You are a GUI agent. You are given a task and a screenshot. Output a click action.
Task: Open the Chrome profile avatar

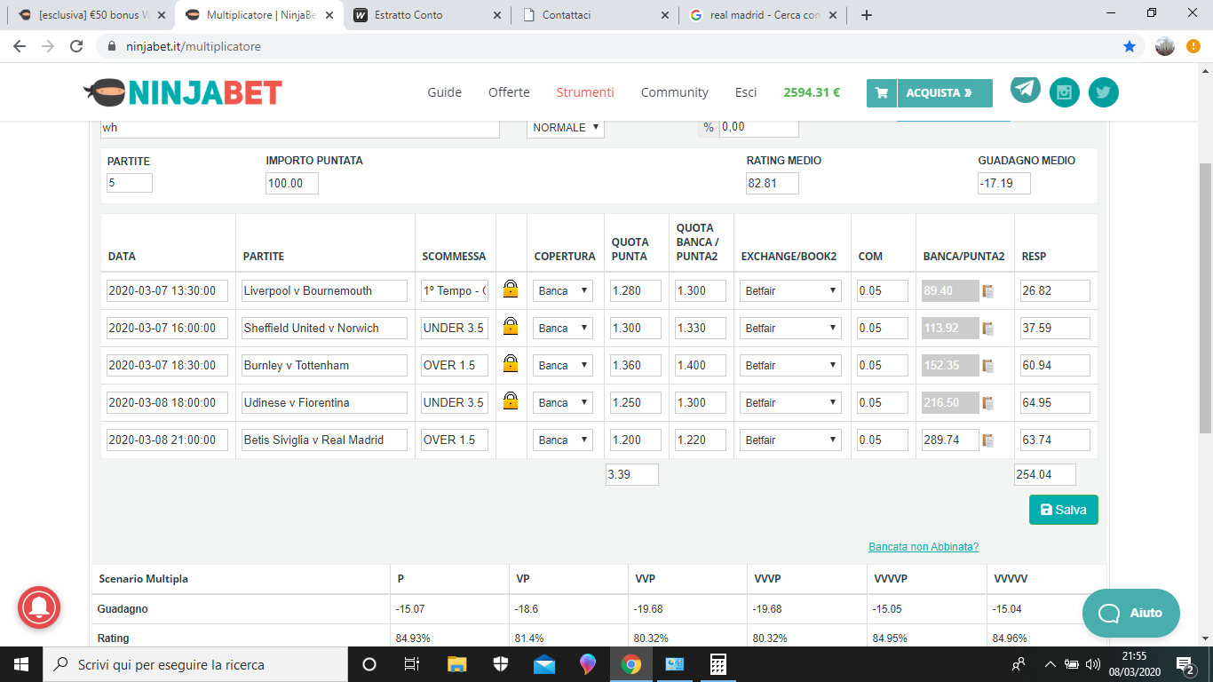[x=1165, y=46]
